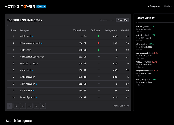This screenshot has height=125, width=174.
Task: Open delegate avsa.eth
Action: pos(26,70)
